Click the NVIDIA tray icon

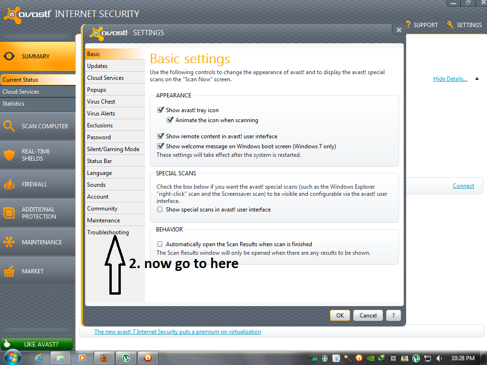pos(370,358)
